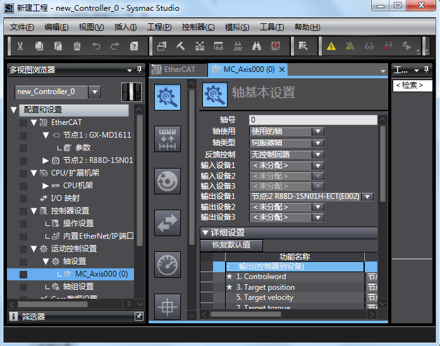Open the Help question mark icon
The image size is (440, 346).
[134, 46]
